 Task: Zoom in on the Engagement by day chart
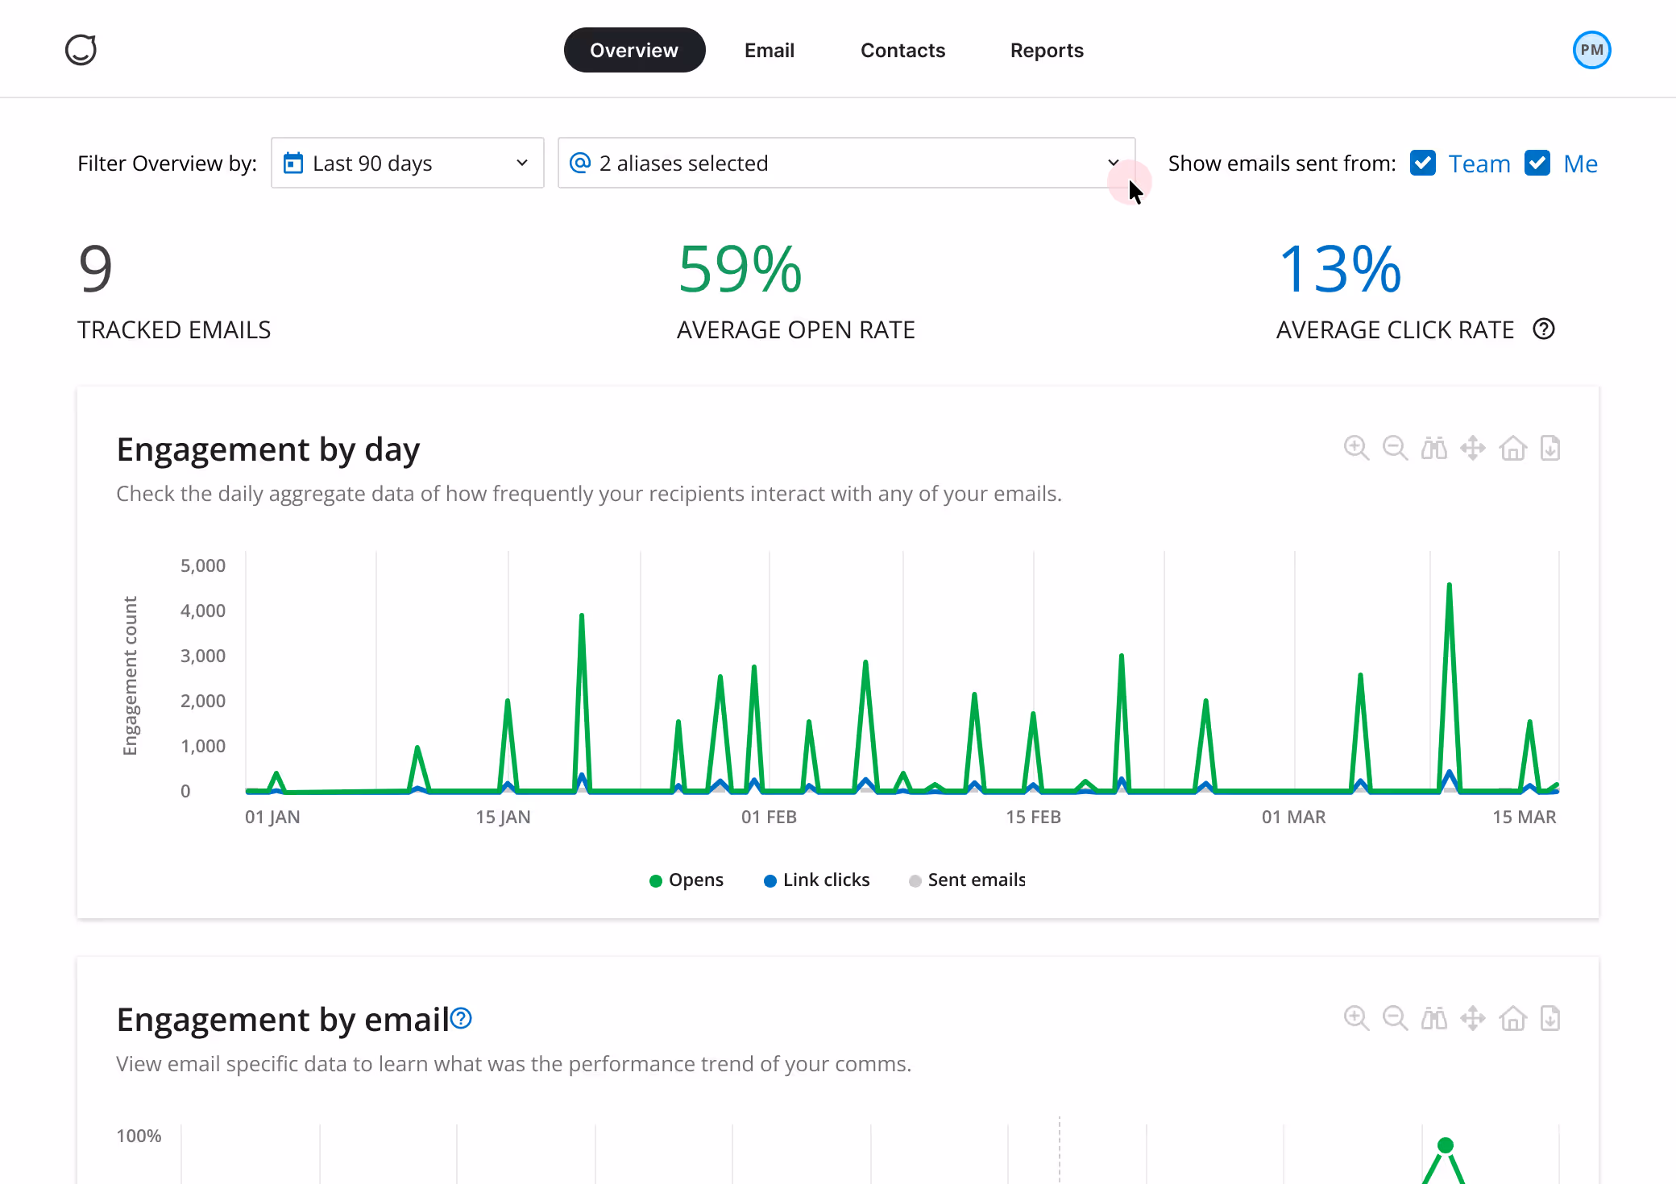(x=1357, y=449)
